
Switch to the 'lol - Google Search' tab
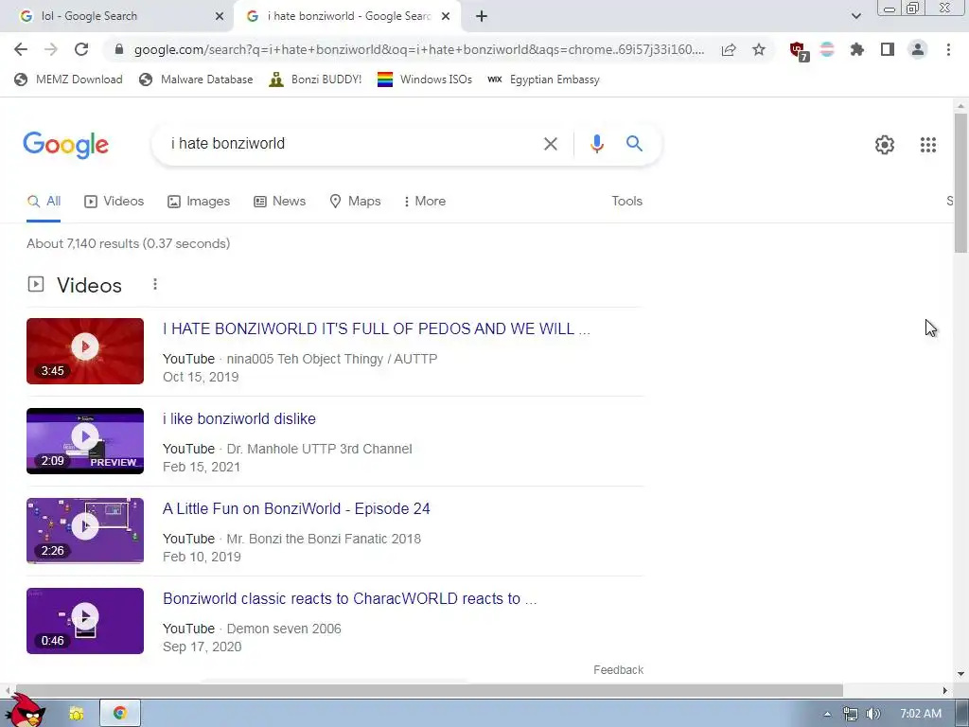(x=116, y=16)
